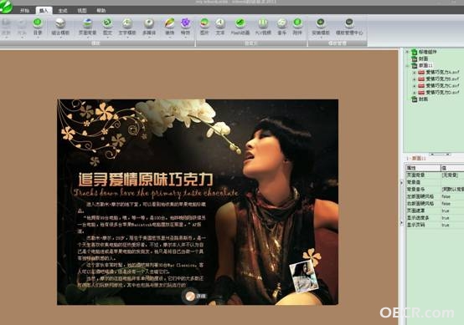Click the red SWF icon beside 爱情巧克力A.swf

(x=421, y=73)
